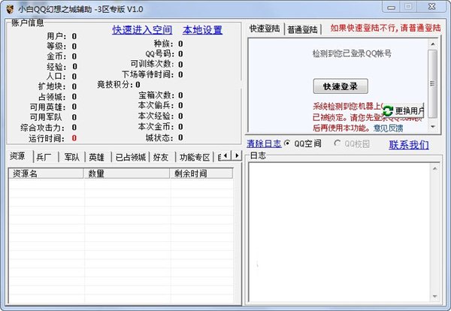Click the 剩余时间 column header
This screenshot has width=451, height=311.
(x=201, y=174)
